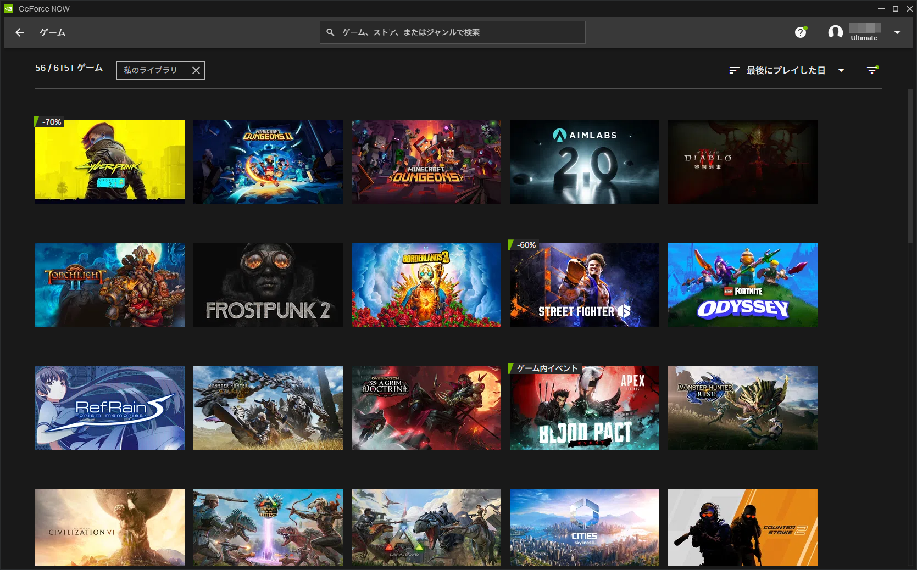Open the Cyberpunk 2077 game tile
The height and width of the screenshot is (570, 917).
110,161
